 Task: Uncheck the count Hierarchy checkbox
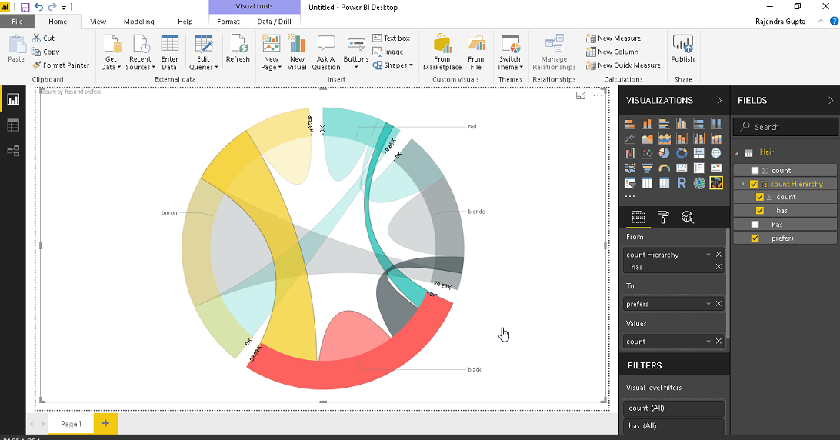coord(754,184)
